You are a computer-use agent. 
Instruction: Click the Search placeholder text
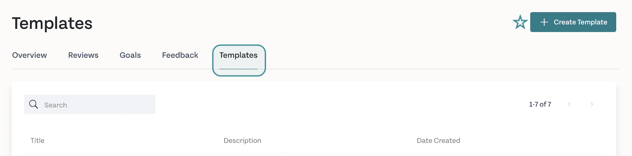click(56, 105)
